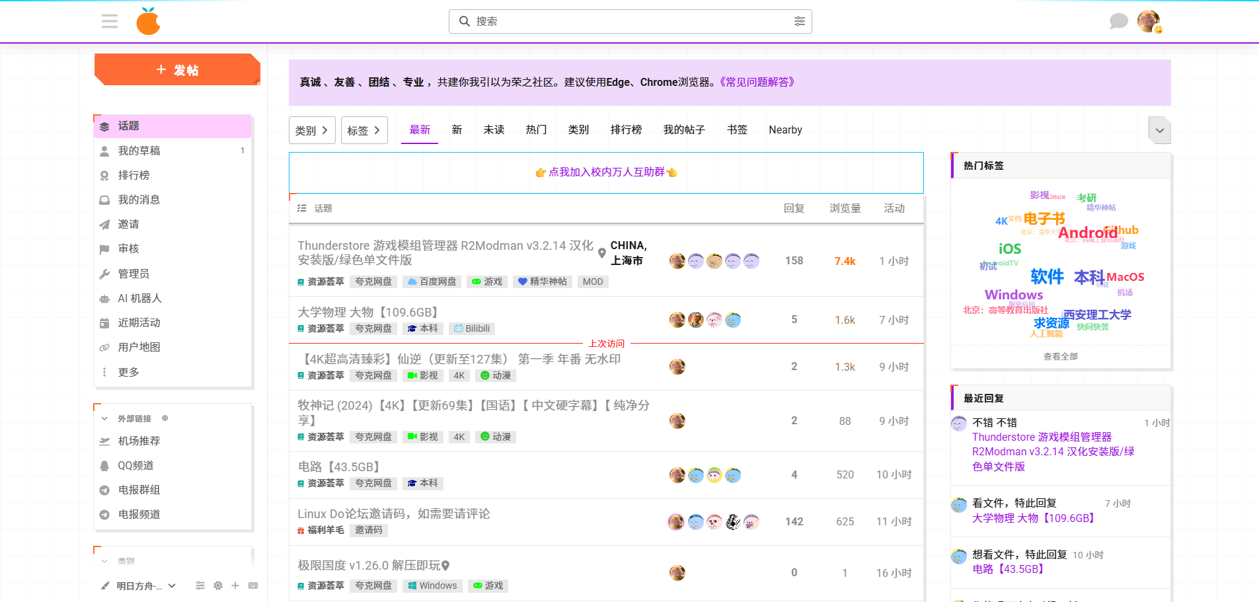Screen dimensions: 1259x602
Task: Open the 《常见问题解答》 link in banner
Action: point(757,83)
